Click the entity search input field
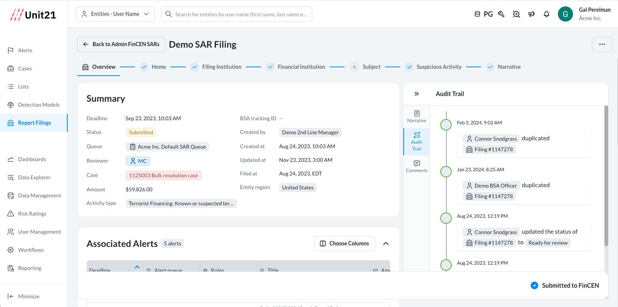The width and height of the screenshot is (618, 307). click(240, 14)
